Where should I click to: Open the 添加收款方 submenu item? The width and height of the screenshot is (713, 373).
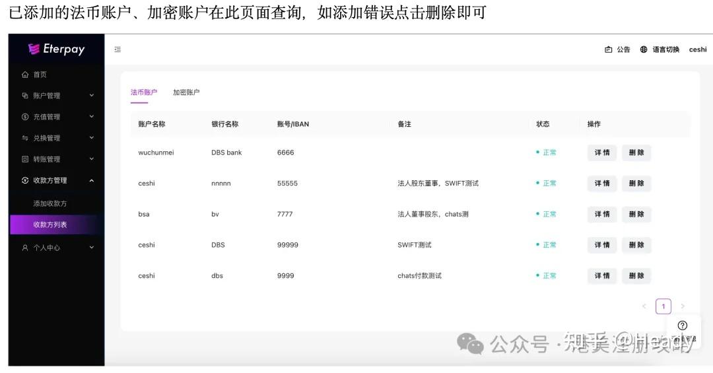[x=50, y=203]
